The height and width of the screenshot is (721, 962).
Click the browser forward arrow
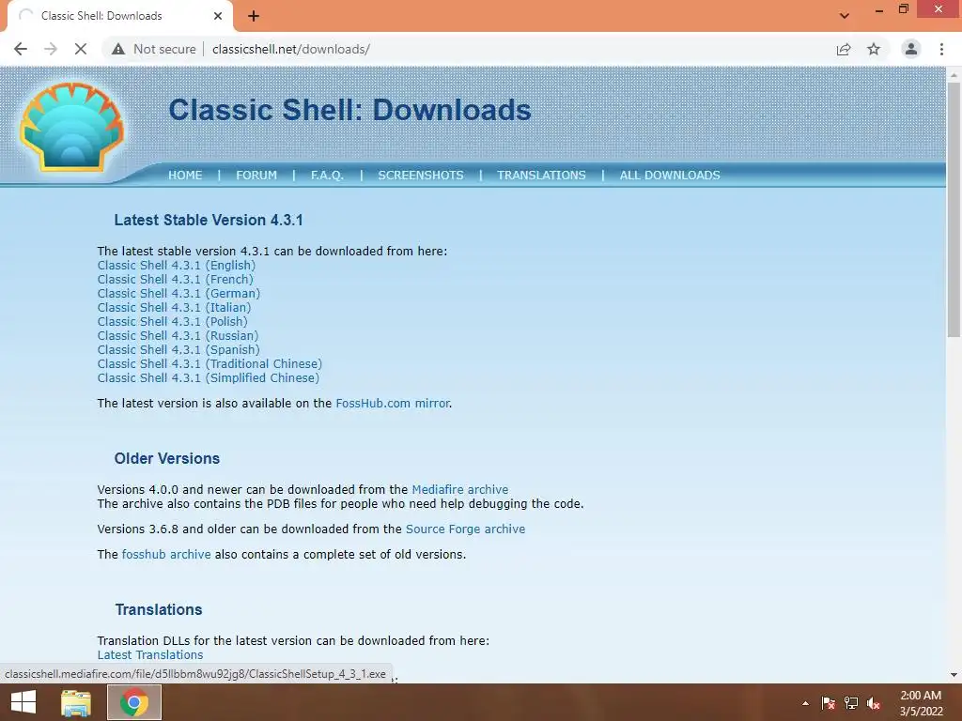(51, 49)
